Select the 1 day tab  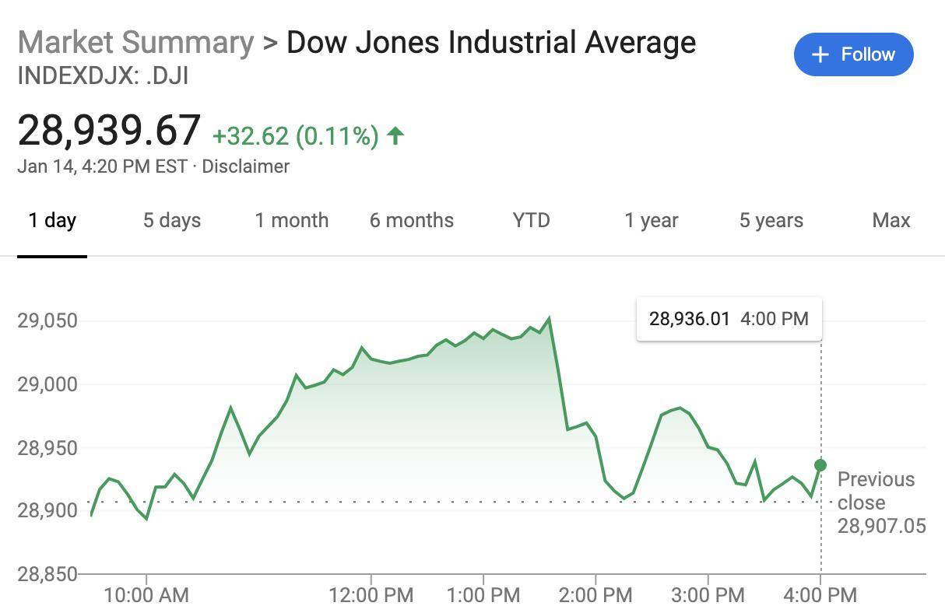click(x=52, y=221)
